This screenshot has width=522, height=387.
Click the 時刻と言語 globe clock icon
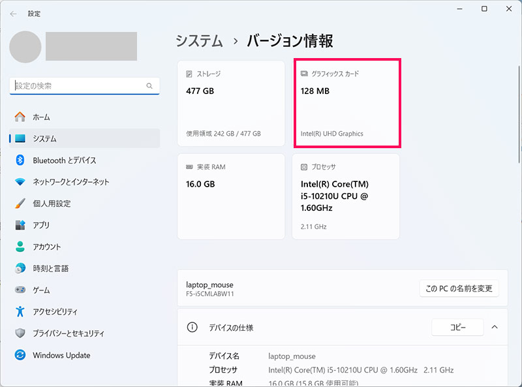(x=20, y=268)
